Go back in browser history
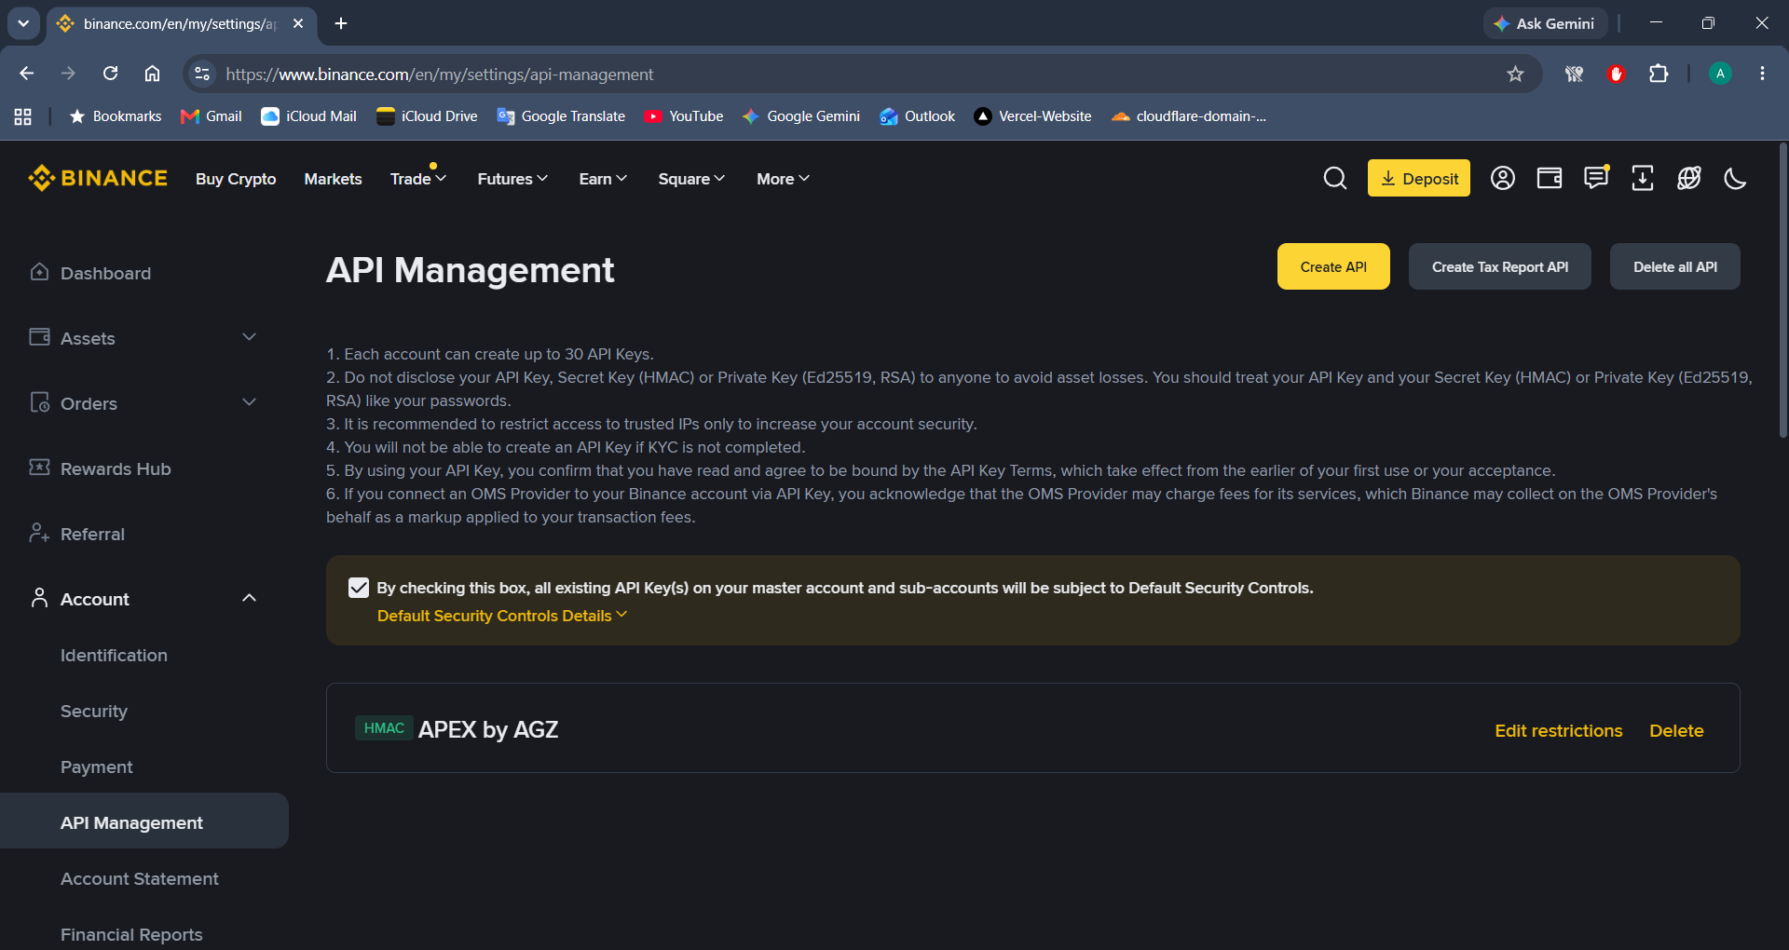Screen dimensions: 1789x950 26,74
